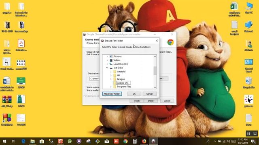Select the Word document desktop icon
259x145 pixels.
[7, 84]
